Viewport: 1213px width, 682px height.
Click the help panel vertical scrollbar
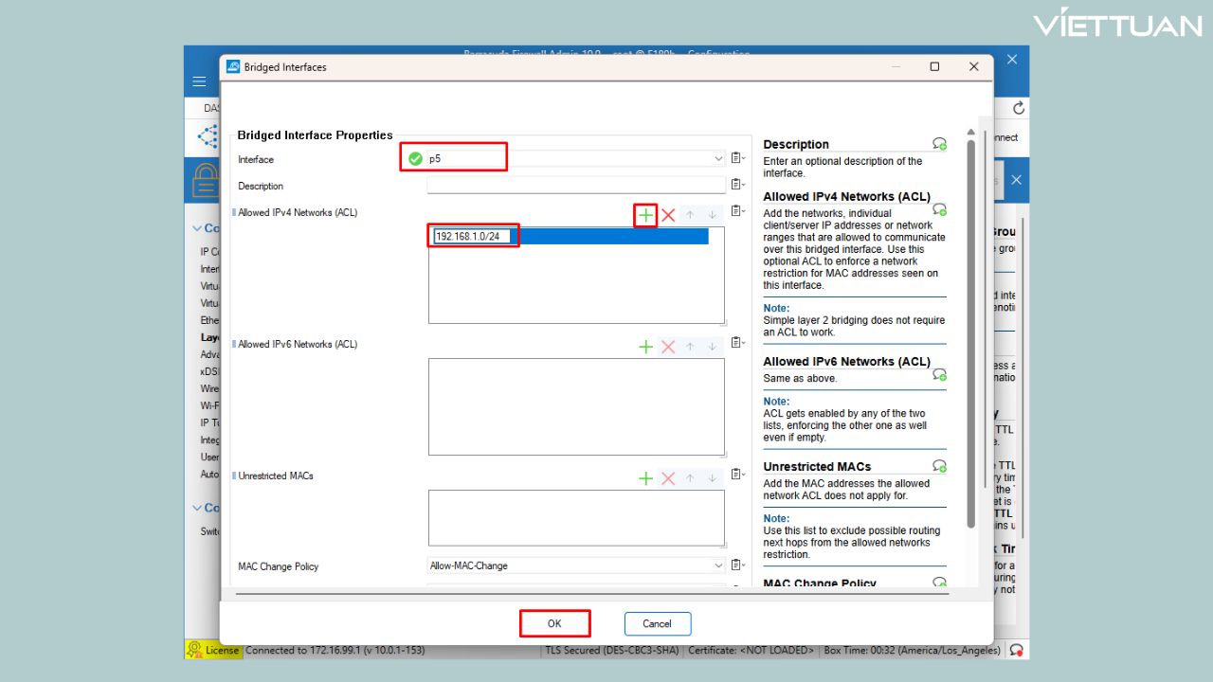[970, 332]
